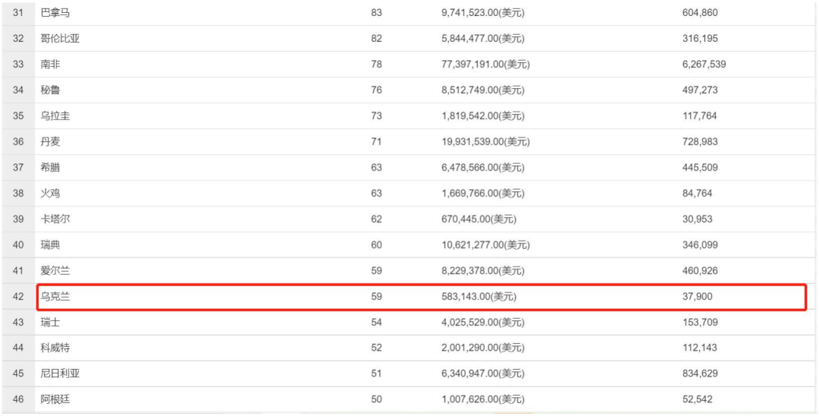Click country name 爱尔兰
Screen dimensions: 819x416
coord(55,271)
